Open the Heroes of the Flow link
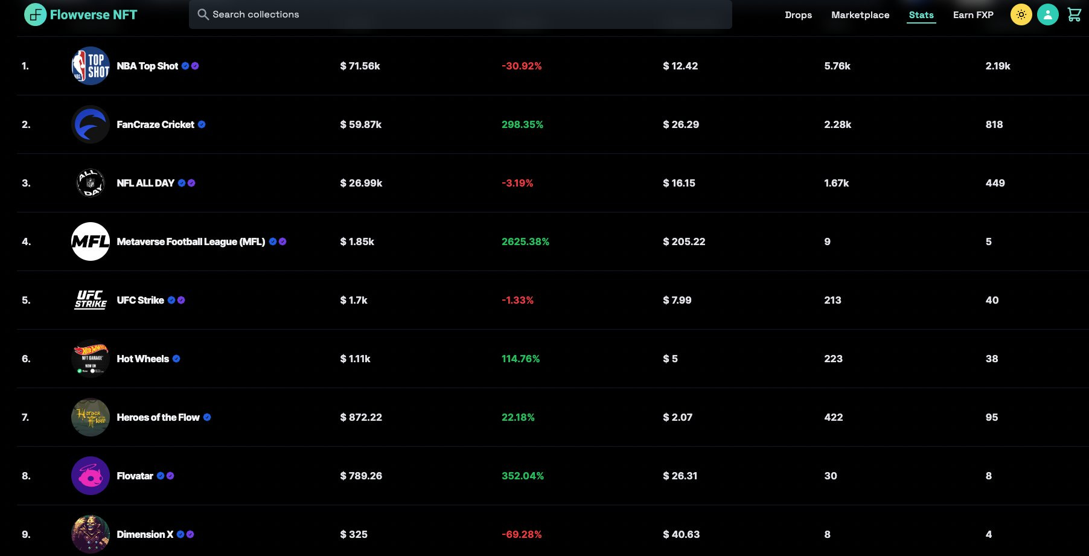 [158, 417]
